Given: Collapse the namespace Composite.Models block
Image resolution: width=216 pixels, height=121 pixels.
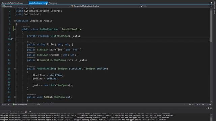Looking at the screenshot, I should 15,21.
